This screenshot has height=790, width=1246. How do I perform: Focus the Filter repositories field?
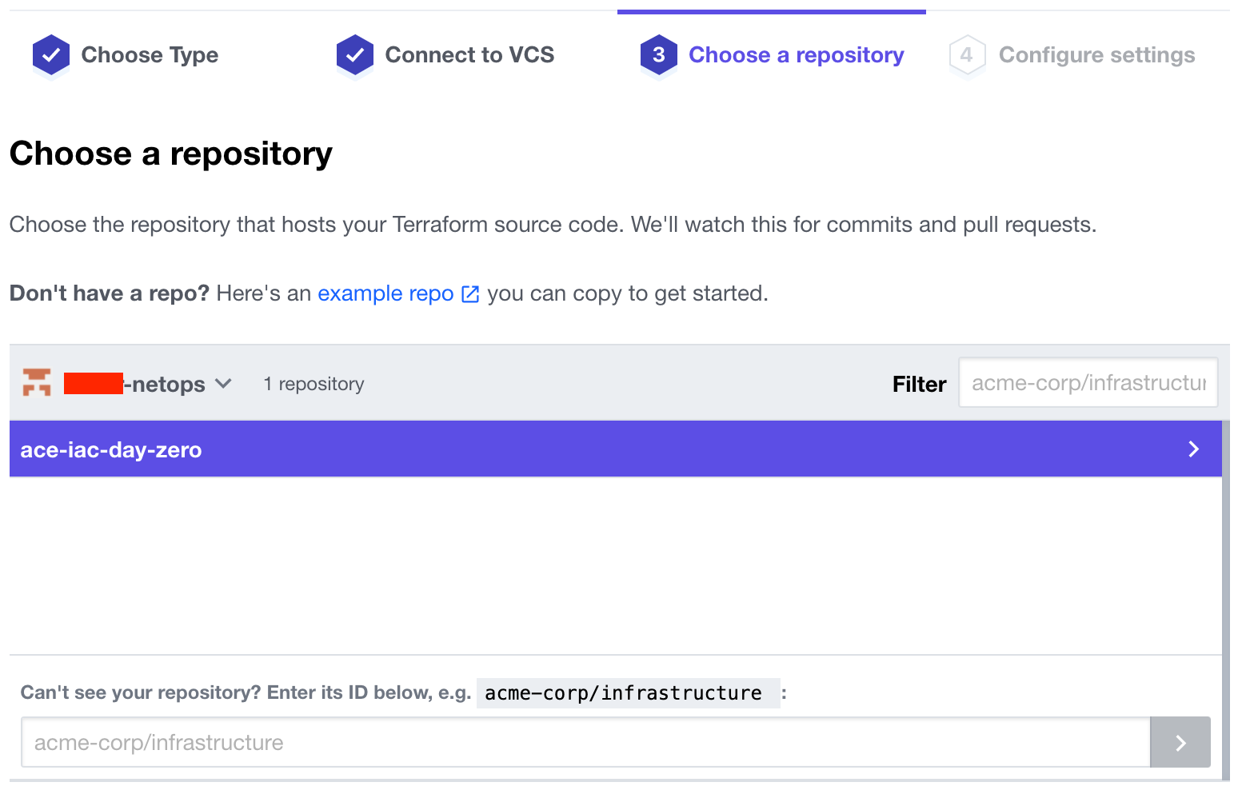point(1088,383)
